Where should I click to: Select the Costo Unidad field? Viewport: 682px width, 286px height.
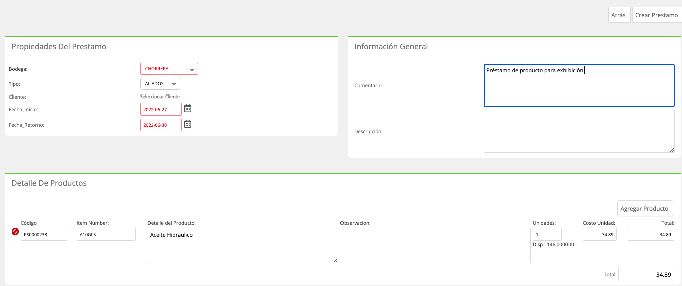coord(600,234)
